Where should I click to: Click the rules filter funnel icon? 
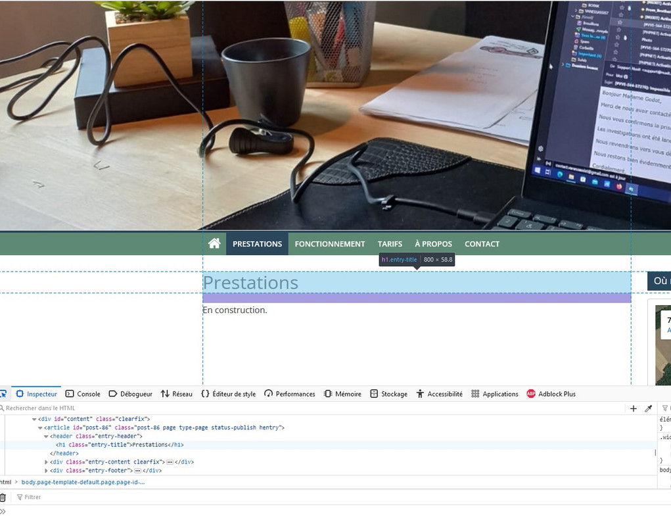pos(665,408)
